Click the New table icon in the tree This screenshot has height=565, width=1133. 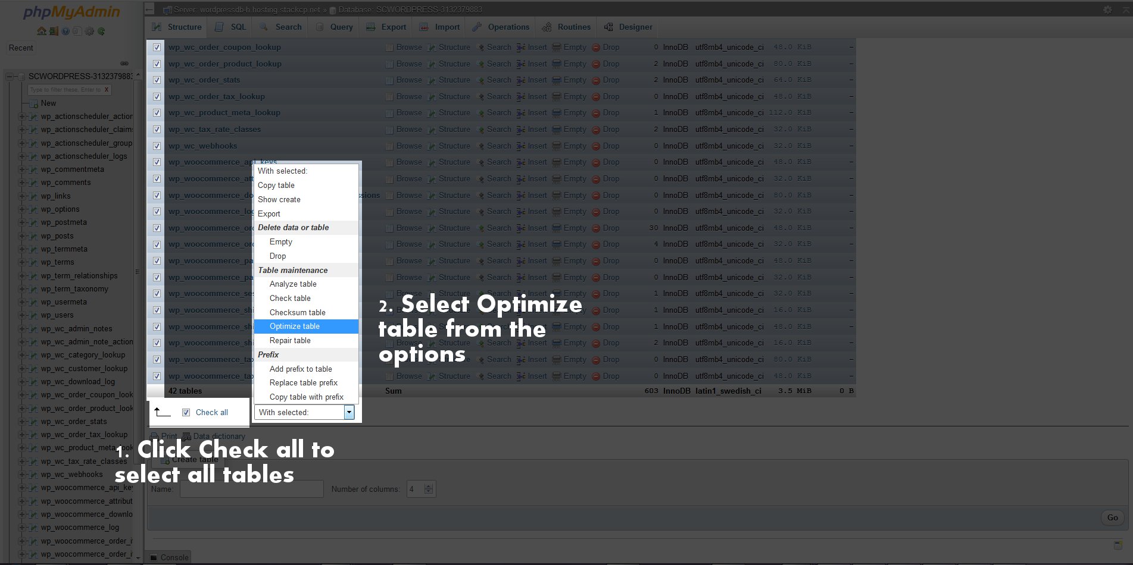34,103
